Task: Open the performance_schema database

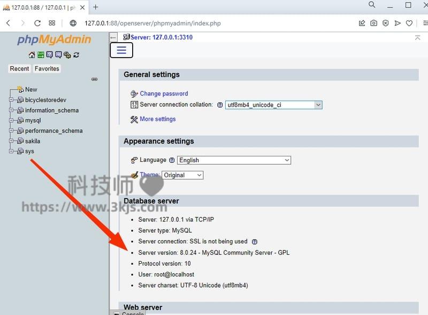Action: coord(54,131)
